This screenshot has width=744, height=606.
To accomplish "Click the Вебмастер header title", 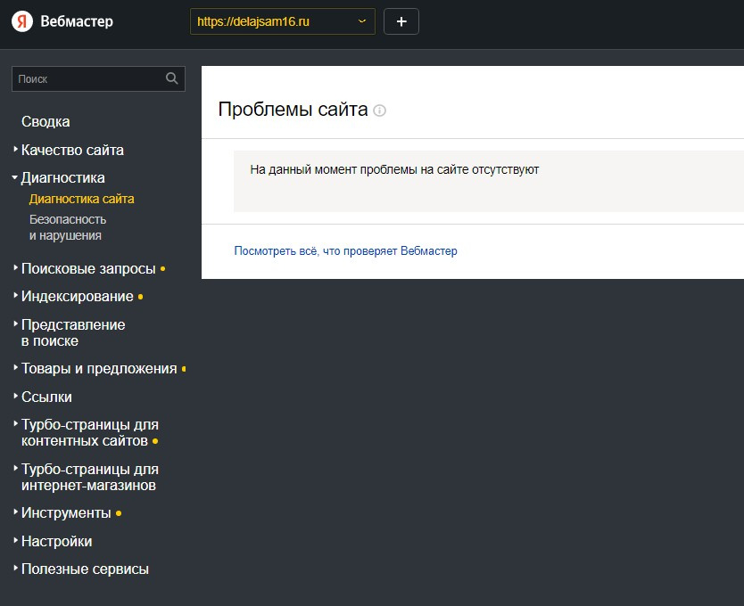I will [77, 21].
